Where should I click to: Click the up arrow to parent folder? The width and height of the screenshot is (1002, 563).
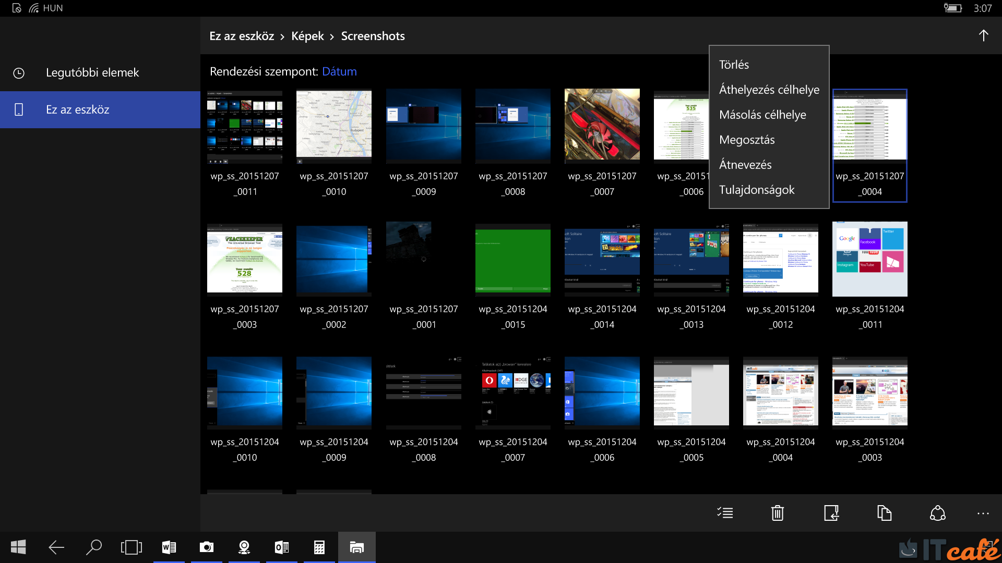983,35
